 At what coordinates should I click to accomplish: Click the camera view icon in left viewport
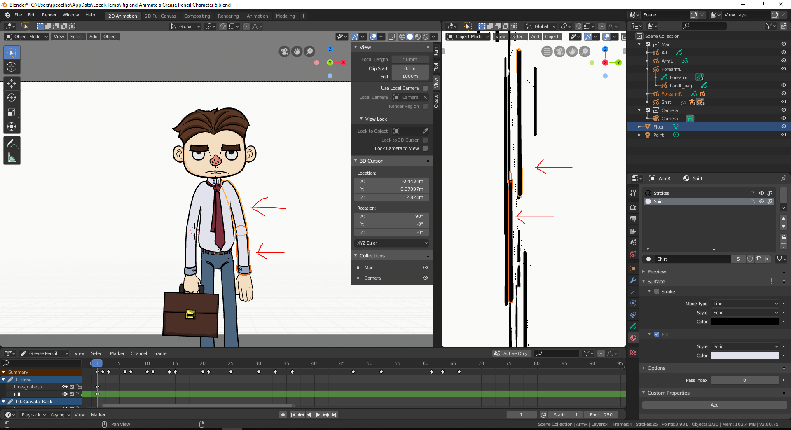point(284,51)
